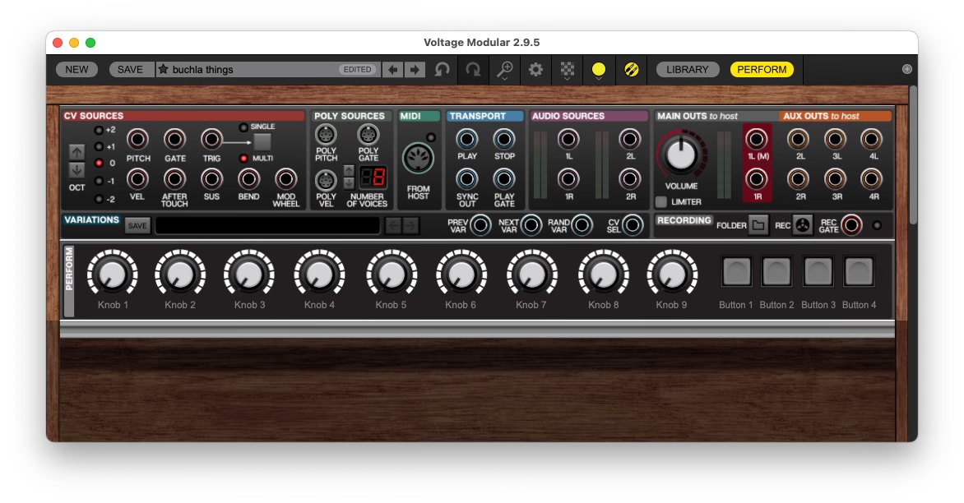Toggle the striped cable transparency icon
This screenshot has width=964, height=503.
632,69
